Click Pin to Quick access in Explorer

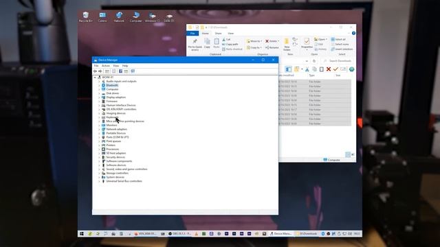pyautogui.click(x=195, y=45)
